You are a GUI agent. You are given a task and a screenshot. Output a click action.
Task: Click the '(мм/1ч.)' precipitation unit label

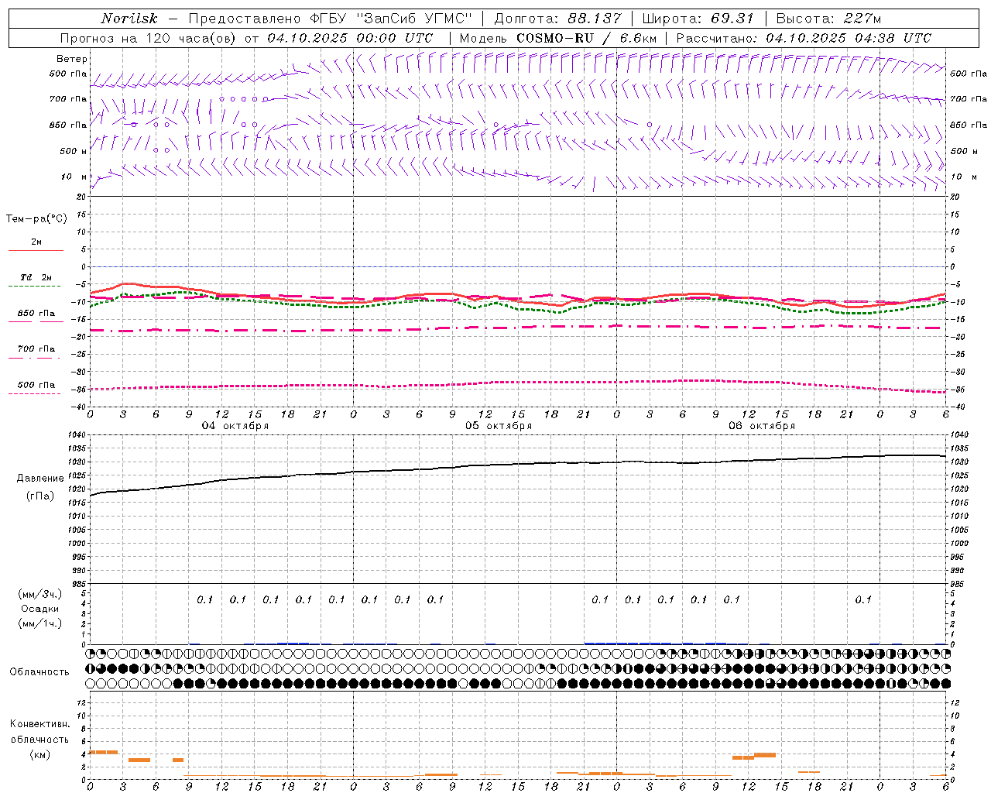pos(40,623)
